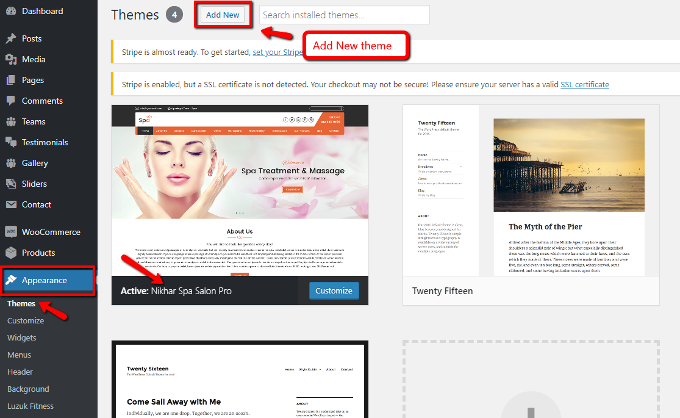Screen dimensions: 680x418
Task: Click the Comments speech bubble icon
Action: (x=11, y=101)
